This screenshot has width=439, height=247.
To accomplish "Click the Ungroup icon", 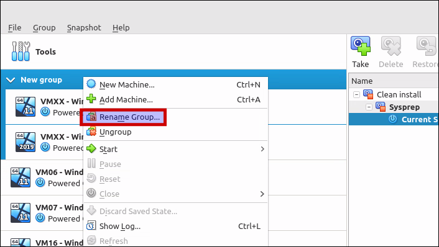I will coord(91,132).
